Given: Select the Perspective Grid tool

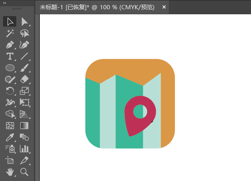Looking at the screenshot, I should point(24,114).
